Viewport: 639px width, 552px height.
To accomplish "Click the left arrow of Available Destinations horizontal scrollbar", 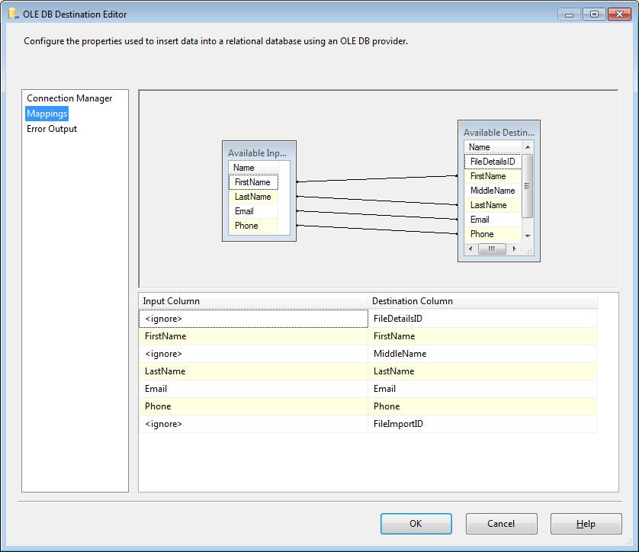I will point(470,249).
